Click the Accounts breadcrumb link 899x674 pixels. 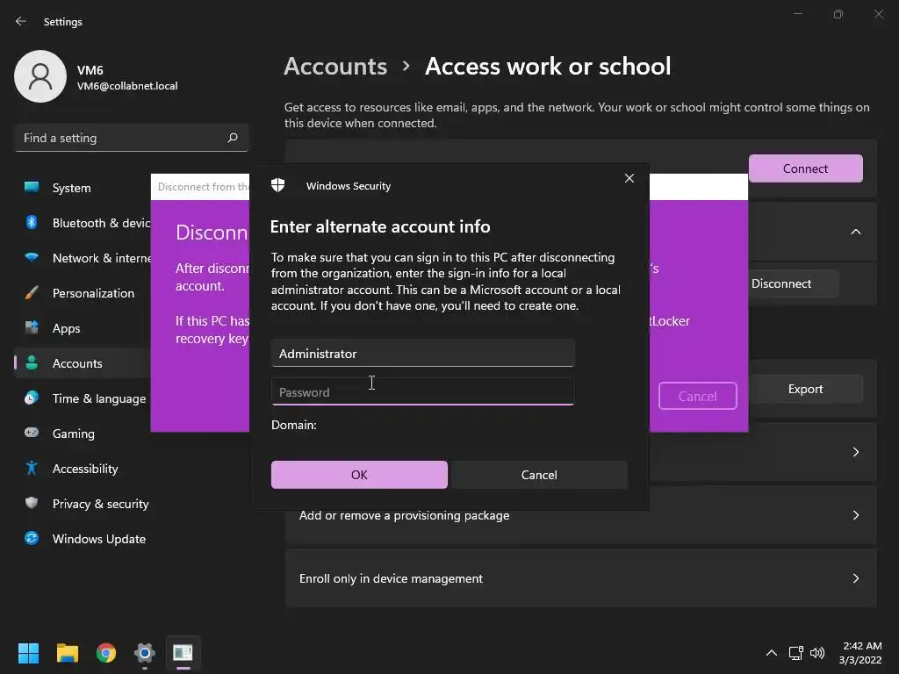click(x=335, y=67)
